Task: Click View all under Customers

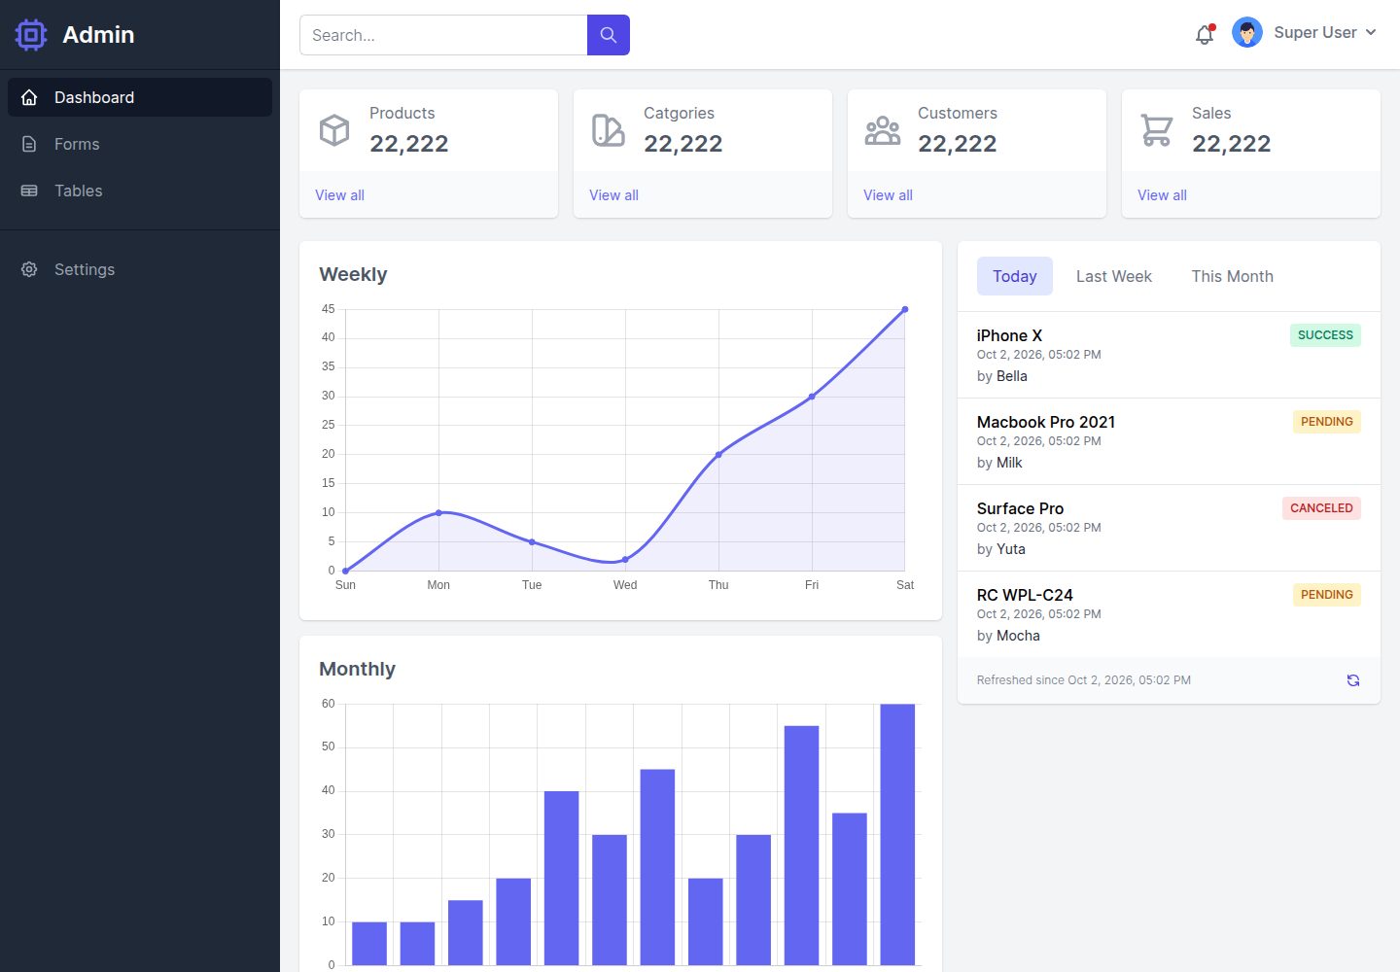Action: pos(888,195)
